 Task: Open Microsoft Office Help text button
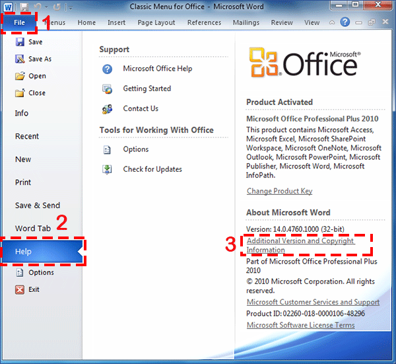158,69
